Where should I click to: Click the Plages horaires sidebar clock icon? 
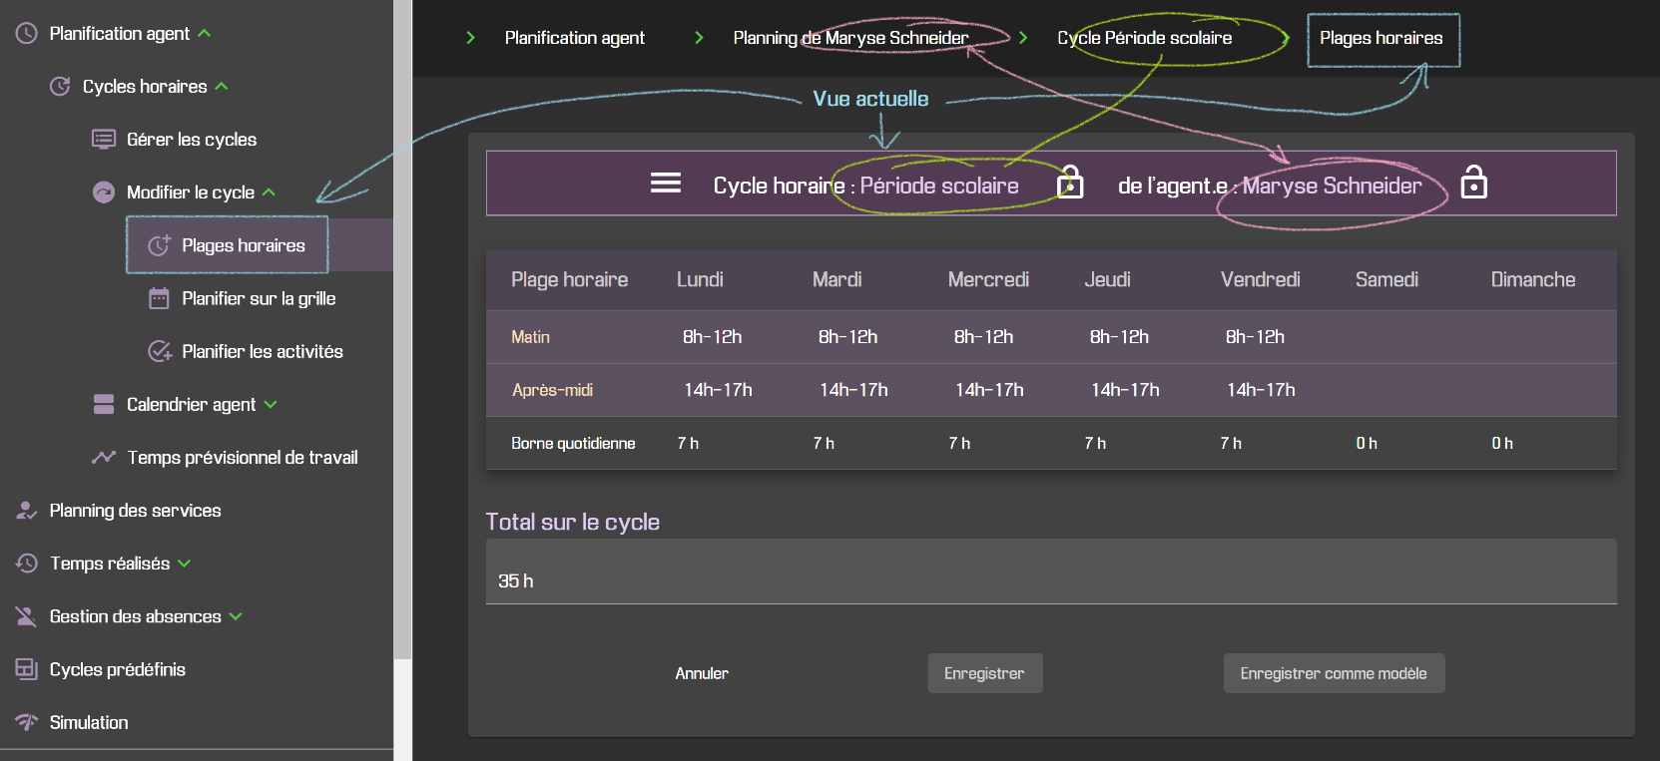(159, 245)
